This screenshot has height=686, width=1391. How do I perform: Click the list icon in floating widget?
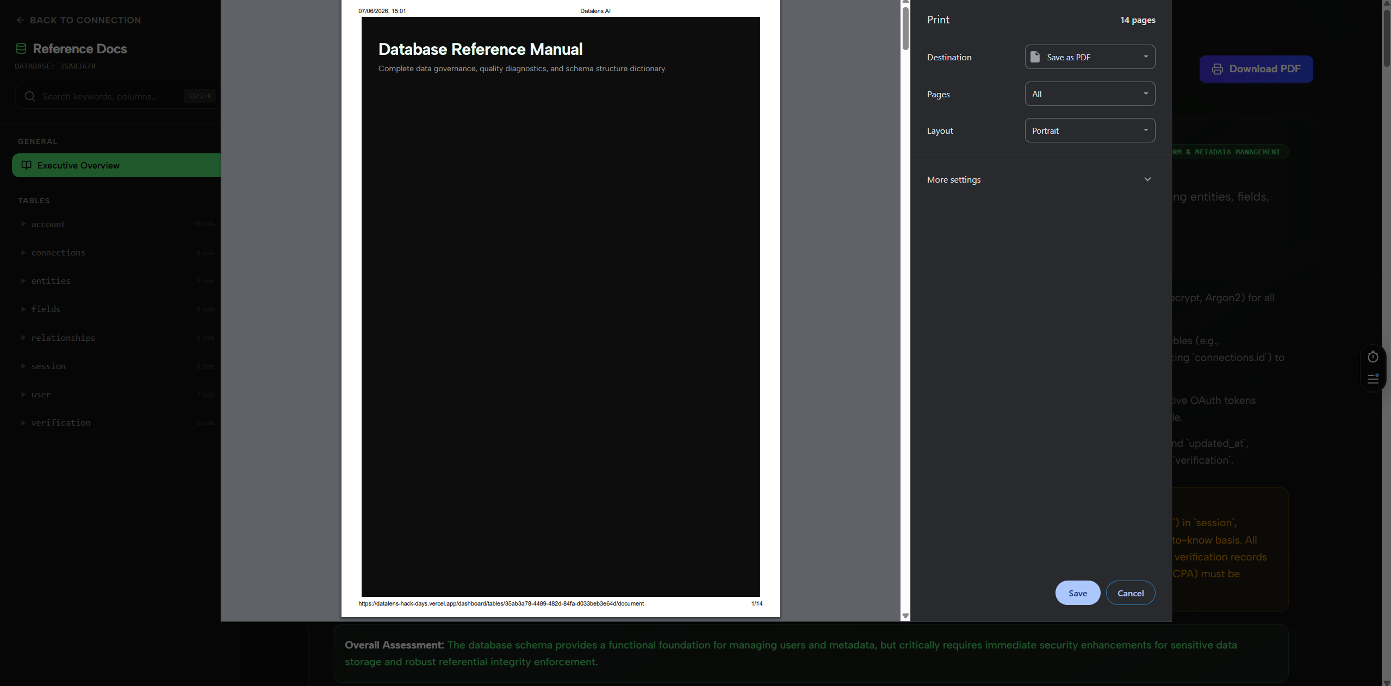click(x=1373, y=378)
